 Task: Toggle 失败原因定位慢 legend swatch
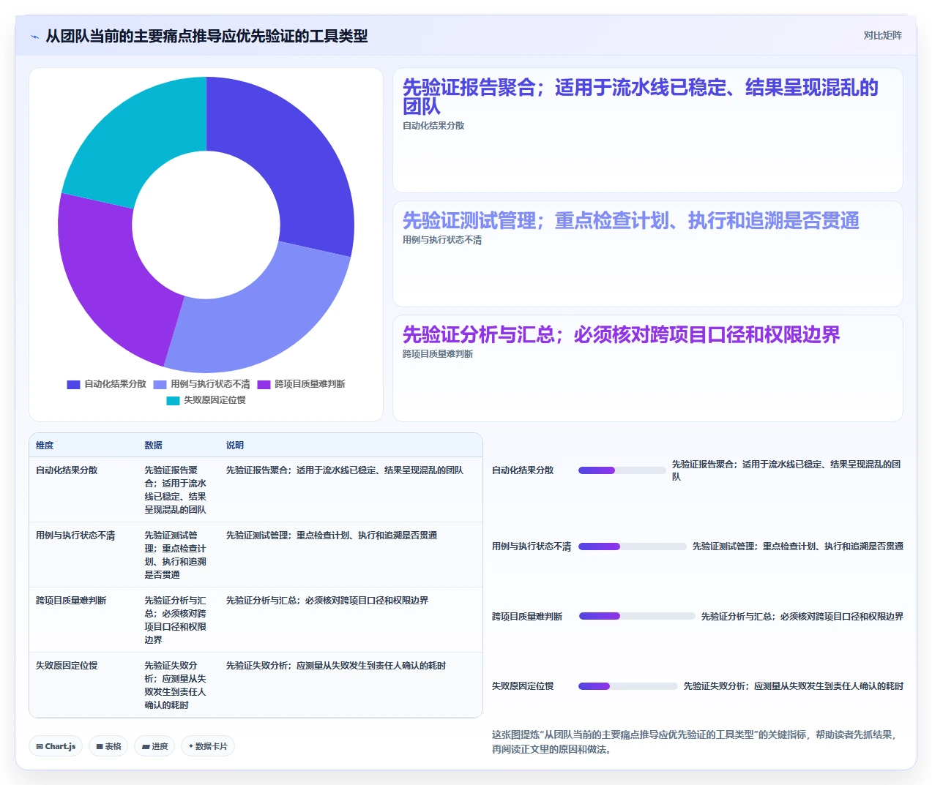pyautogui.click(x=173, y=400)
